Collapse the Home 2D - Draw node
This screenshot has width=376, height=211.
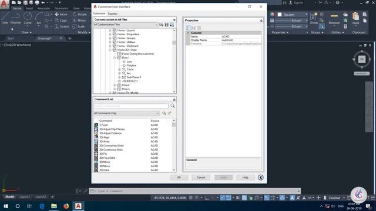[x=110, y=50]
